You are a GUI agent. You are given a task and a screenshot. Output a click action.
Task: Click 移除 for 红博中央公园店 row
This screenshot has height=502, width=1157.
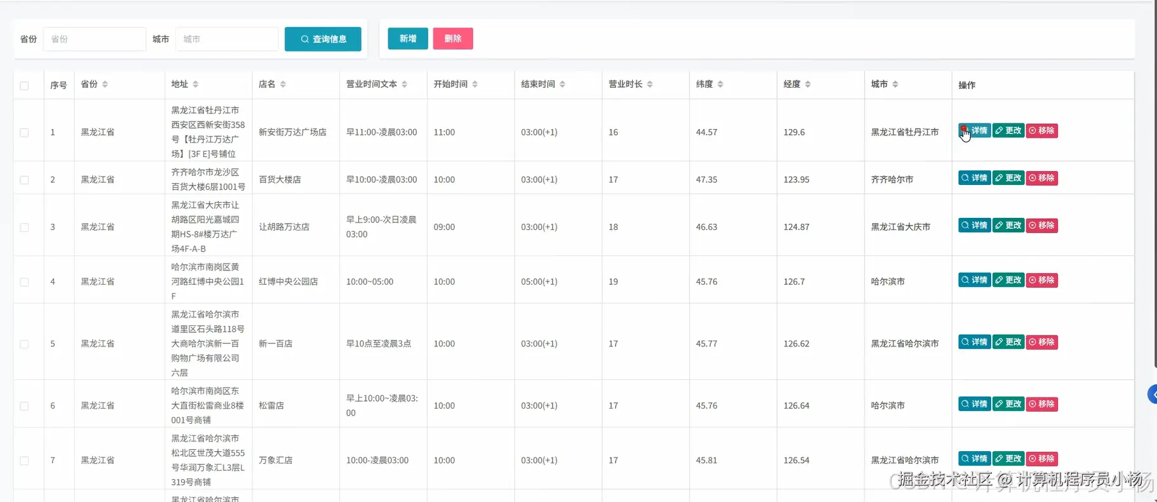tap(1042, 280)
